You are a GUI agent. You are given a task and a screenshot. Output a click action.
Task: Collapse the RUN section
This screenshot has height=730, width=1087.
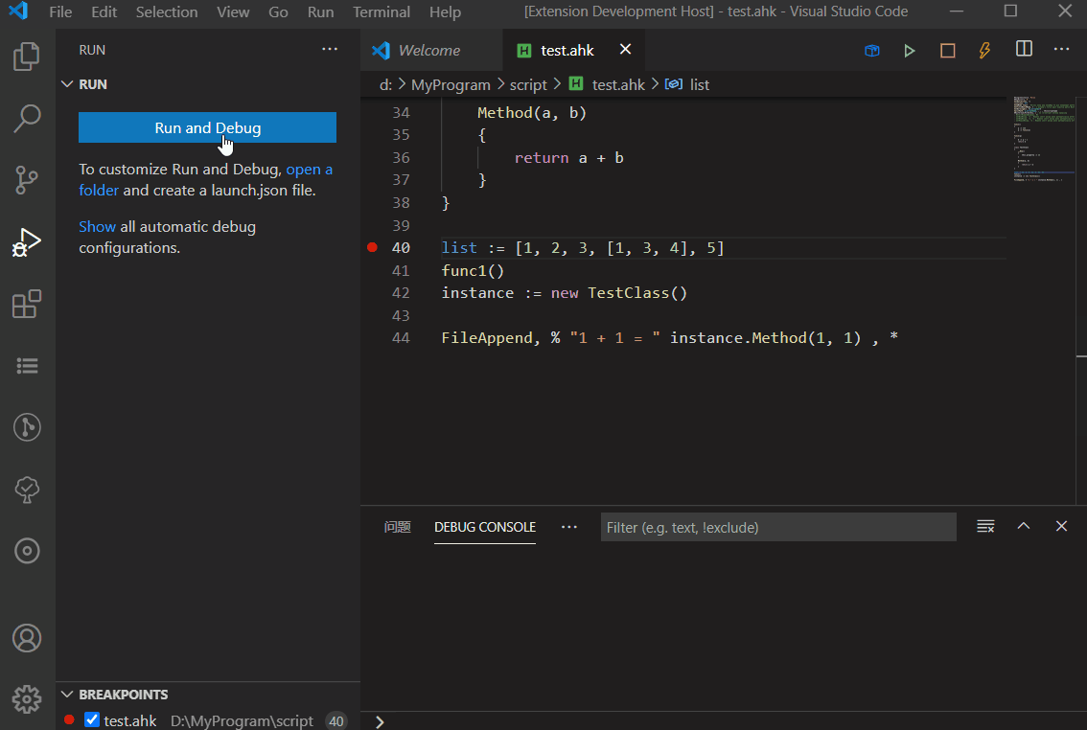tap(67, 83)
